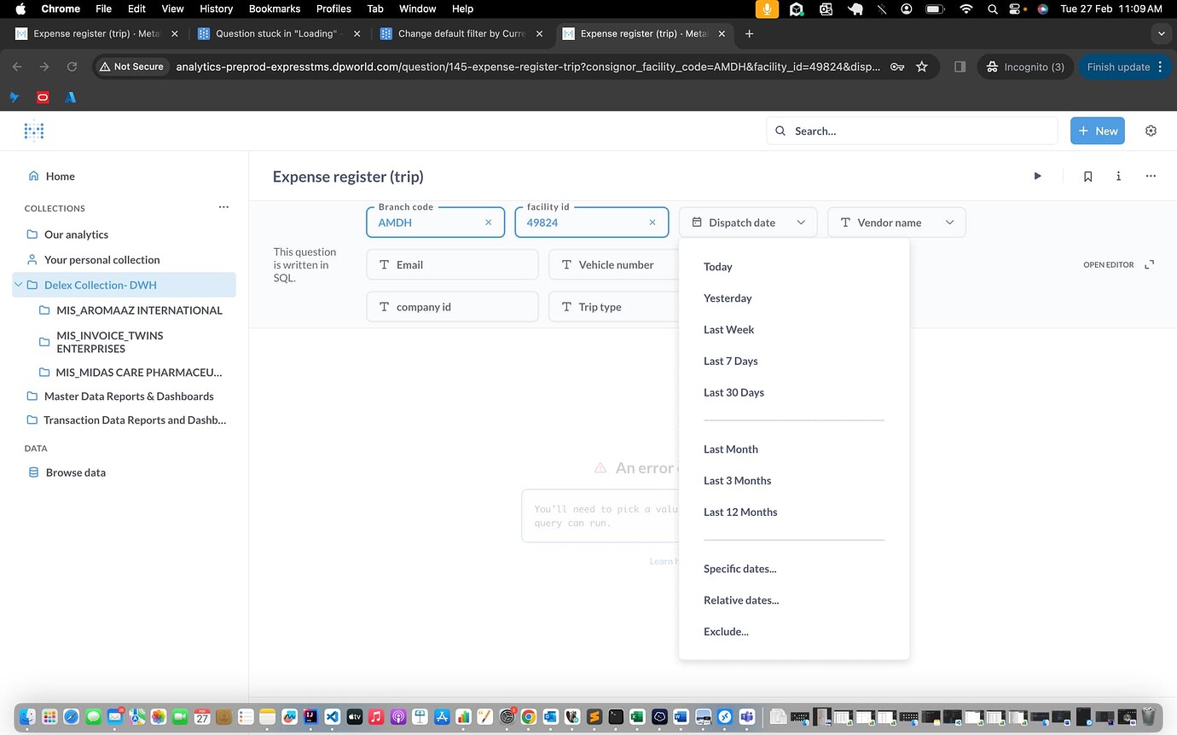The height and width of the screenshot is (735, 1177).
Task: Clear the Branch code filter value
Action: pos(489,223)
